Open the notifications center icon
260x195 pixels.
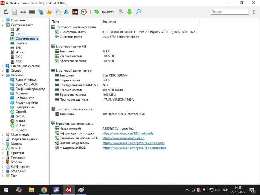(x=252, y=190)
